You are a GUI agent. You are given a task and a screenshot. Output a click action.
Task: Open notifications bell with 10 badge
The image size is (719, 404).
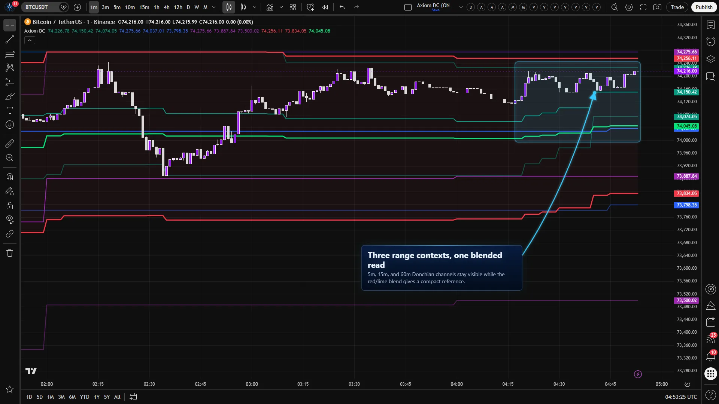click(x=710, y=356)
